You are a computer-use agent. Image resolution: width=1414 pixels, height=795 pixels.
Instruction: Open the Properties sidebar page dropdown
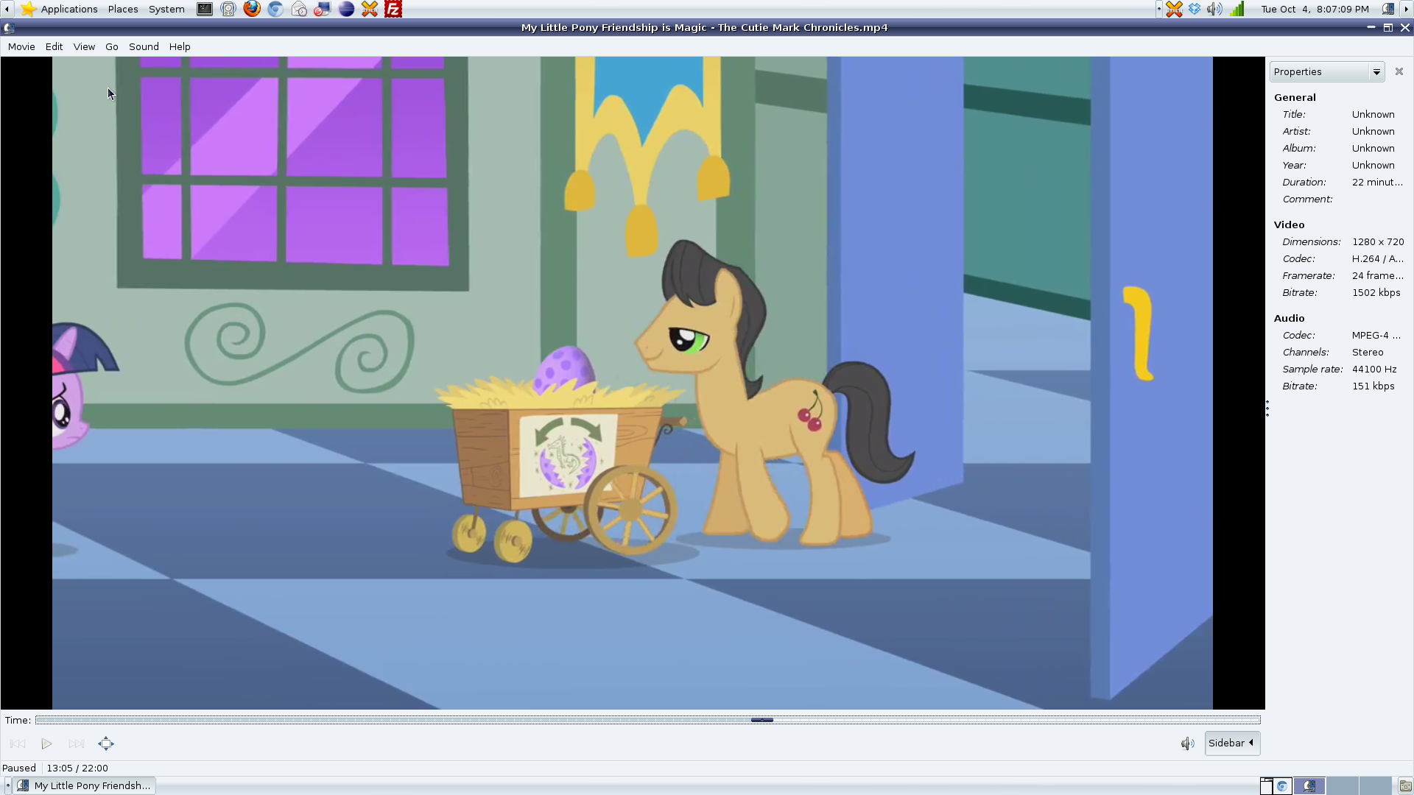click(x=1327, y=71)
